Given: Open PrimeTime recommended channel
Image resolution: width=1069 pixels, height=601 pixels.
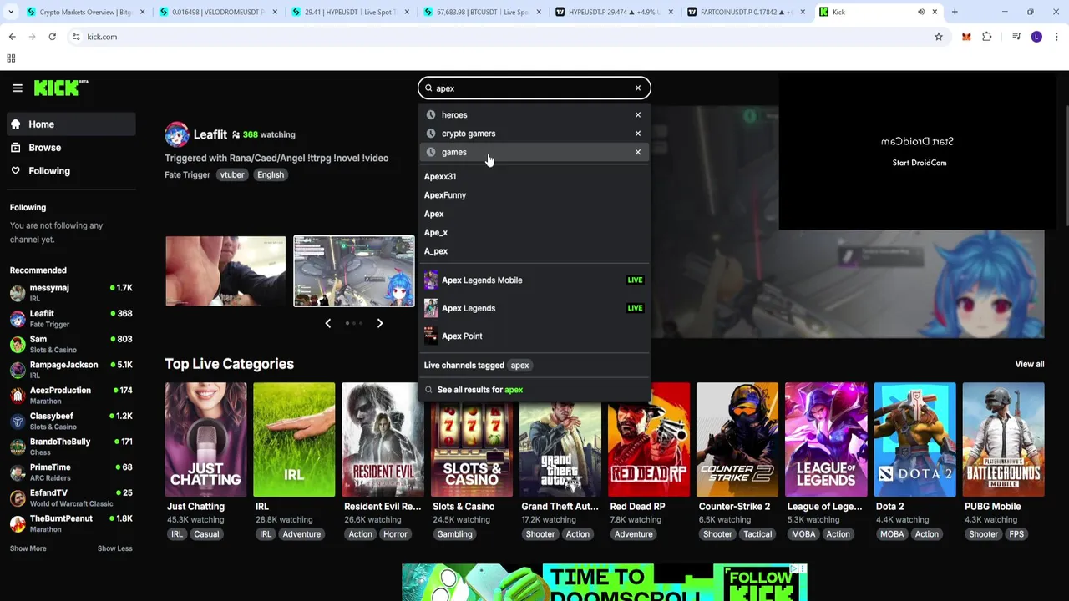Looking at the screenshot, I should [x=70, y=472].
